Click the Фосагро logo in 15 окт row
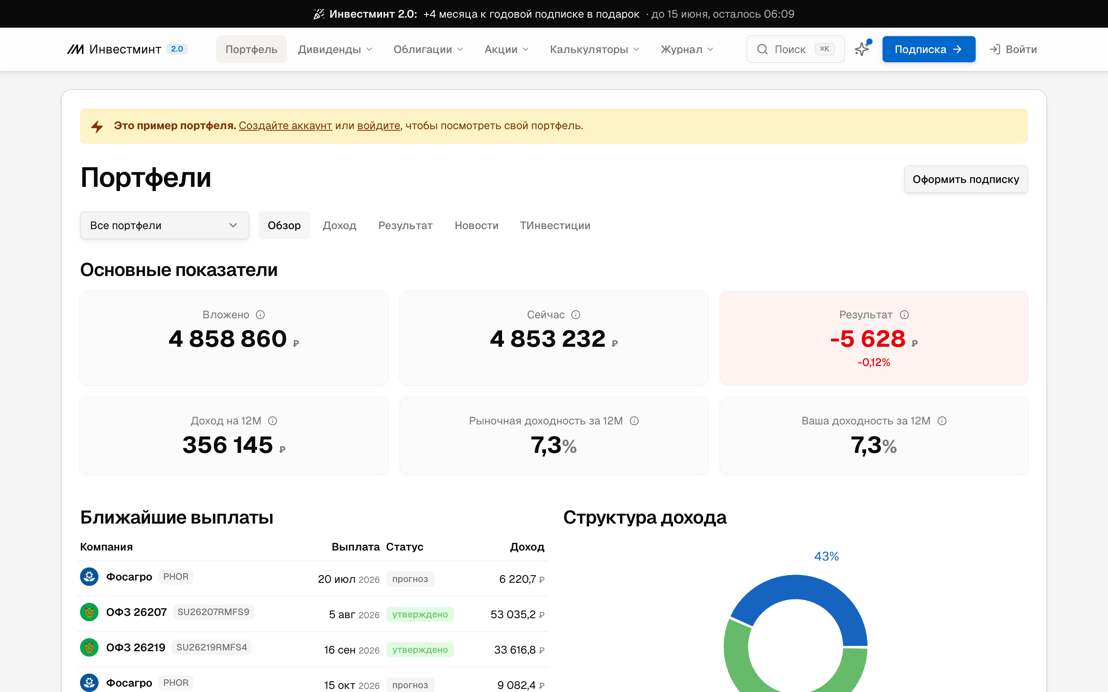Viewport: 1108px width, 692px height. pos(89,682)
